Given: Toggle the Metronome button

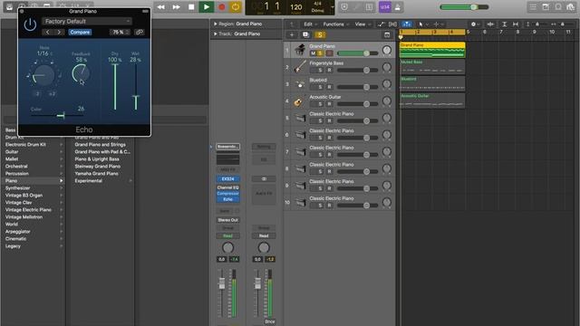Looking at the screenshot, I should pyautogui.click(x=398, y=7).
